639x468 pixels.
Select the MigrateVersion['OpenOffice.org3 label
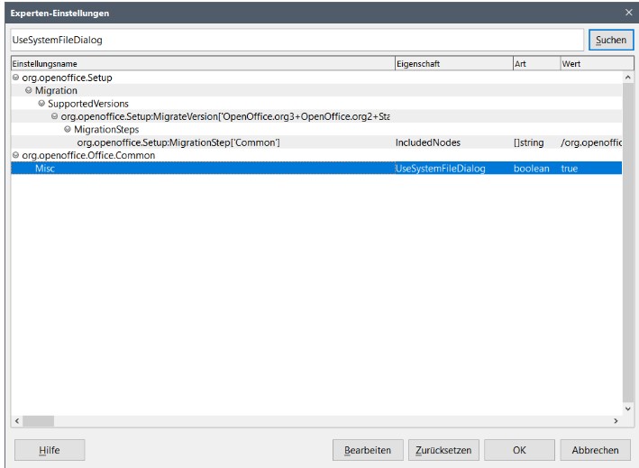pos(225,116)
